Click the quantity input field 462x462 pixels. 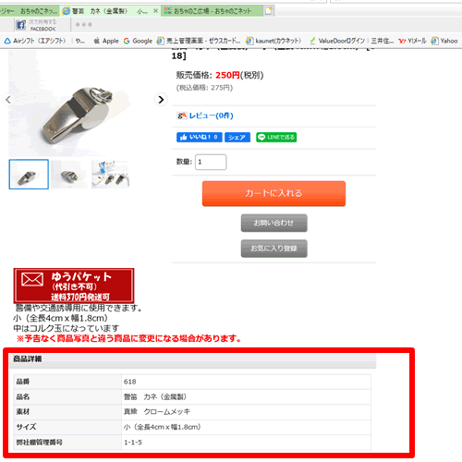pyautogui.click(x=211, y=162)
